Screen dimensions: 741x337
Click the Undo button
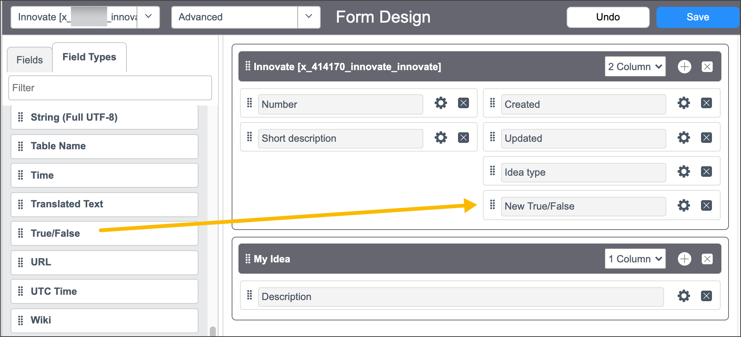point(608,17)
